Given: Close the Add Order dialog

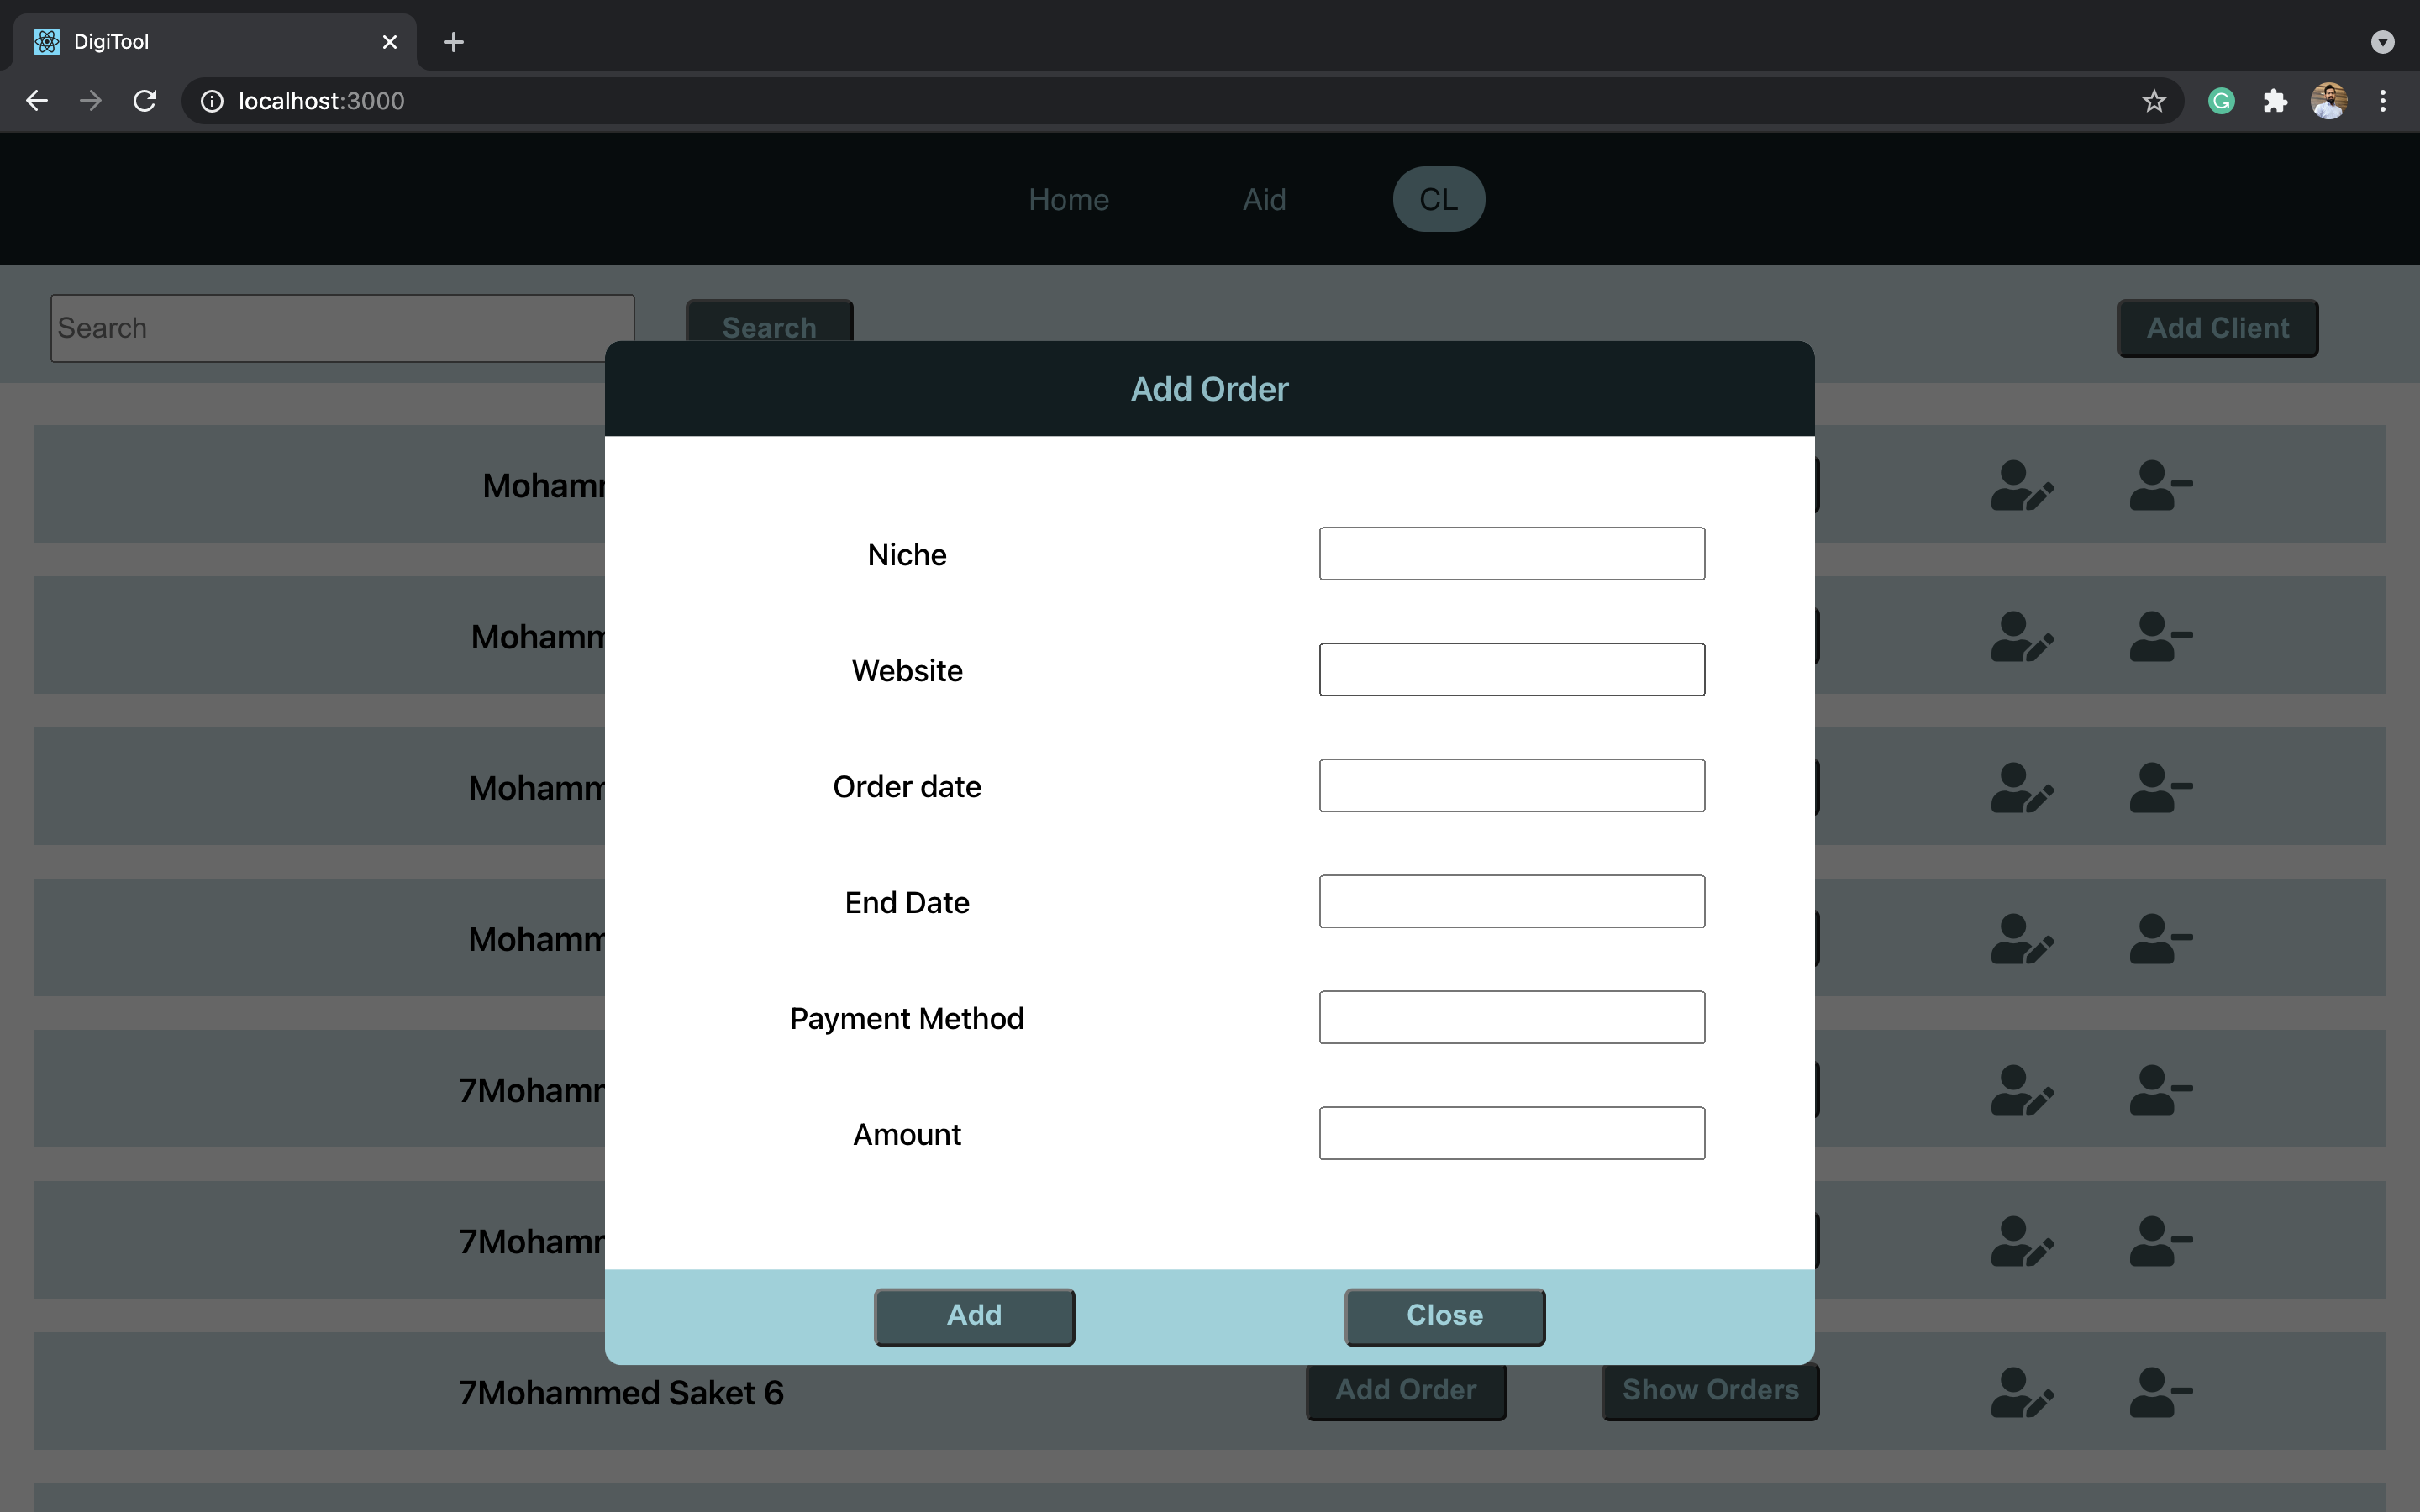Looking at the screenshot, I should (x=1443, y=1315).
